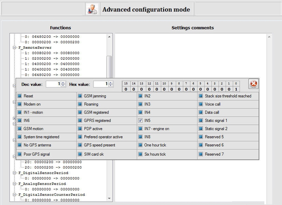Click into the Hex value field
The width and height of the screenshot is (282, 205).
pyautogui.click(x=101, y=84)
